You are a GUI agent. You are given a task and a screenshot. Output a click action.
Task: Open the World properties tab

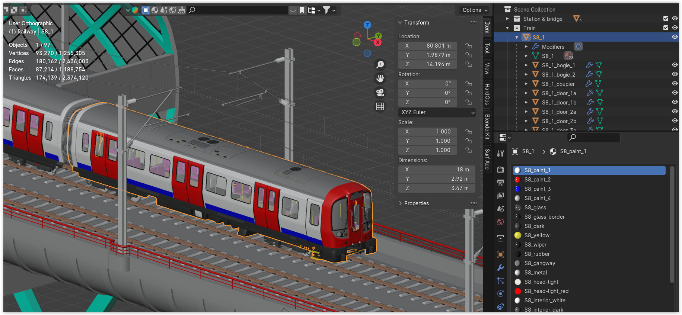[500, 222]
